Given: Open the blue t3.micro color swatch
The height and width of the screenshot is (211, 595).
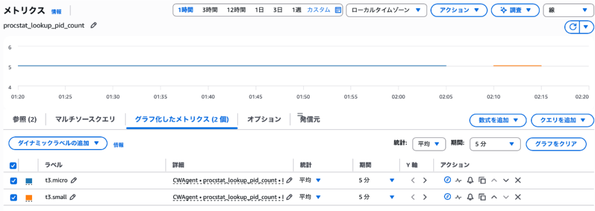Looking at the screenshot, I should coord(28,181).
